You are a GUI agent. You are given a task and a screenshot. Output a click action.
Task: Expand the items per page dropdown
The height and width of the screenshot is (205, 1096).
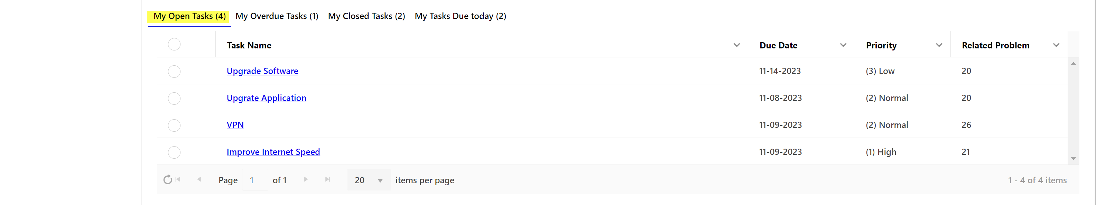[380, 180]
